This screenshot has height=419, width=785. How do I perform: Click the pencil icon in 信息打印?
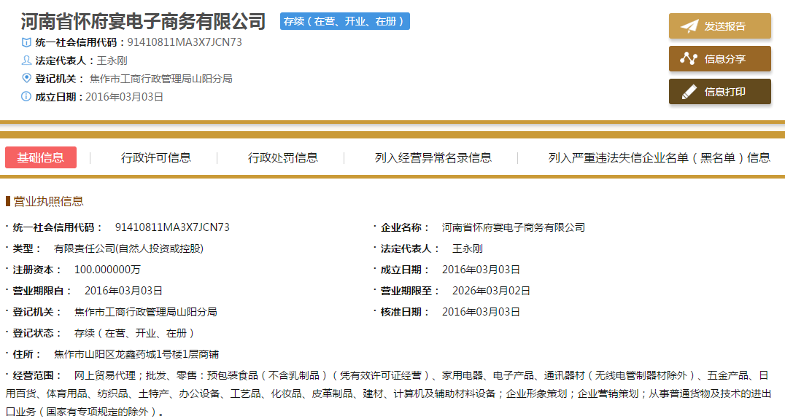point(689,92)
